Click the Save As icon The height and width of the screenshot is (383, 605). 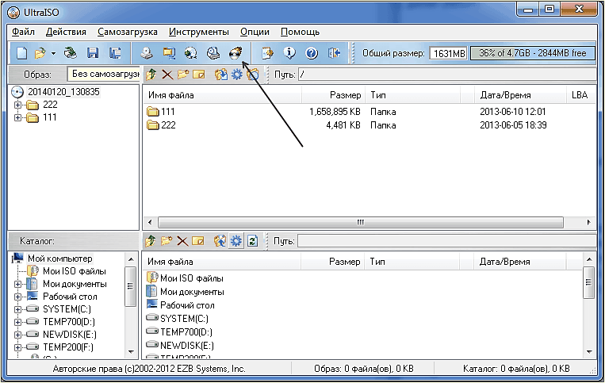(x=115, y=53)
